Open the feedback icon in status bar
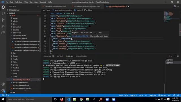 (174, 95)
